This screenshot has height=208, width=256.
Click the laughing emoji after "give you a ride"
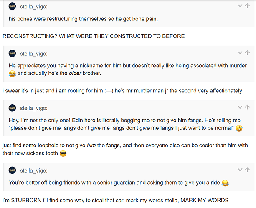[x=226, y=183]
